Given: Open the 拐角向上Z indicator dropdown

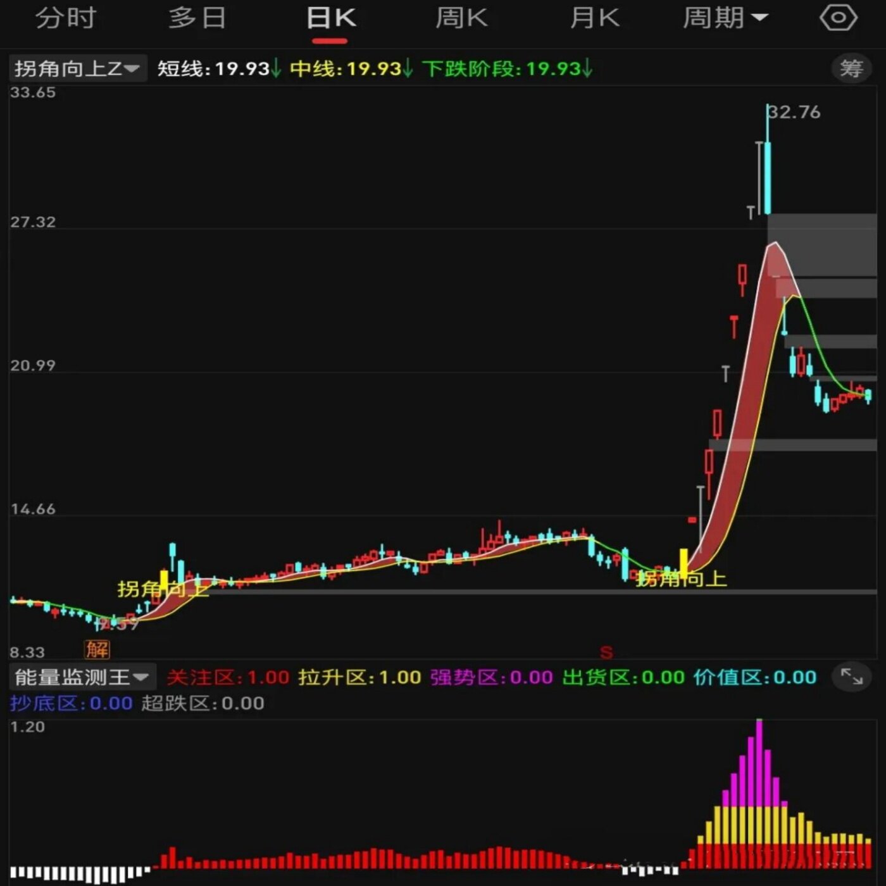Looking at the screenshot, I should [78, 68].
